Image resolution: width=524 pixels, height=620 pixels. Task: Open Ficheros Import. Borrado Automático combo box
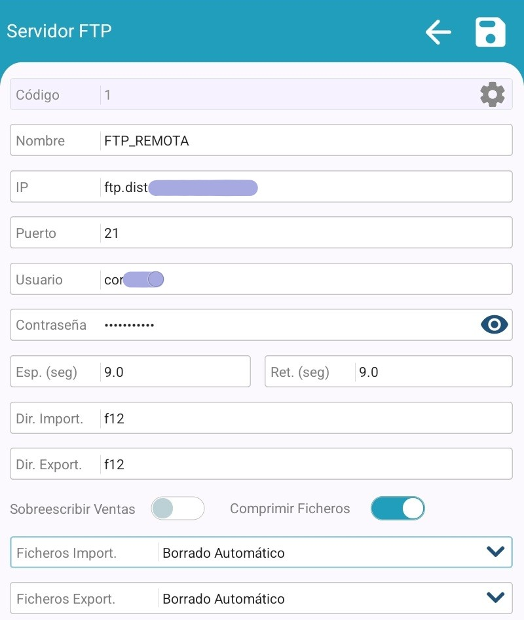point(321,552)
